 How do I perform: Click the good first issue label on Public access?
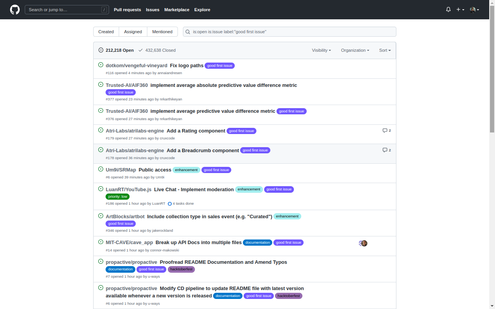click(x=216, y=170)
